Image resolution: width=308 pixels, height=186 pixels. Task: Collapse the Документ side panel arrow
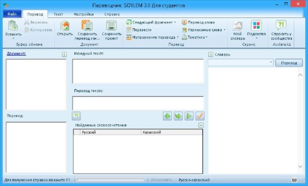pos(64,54)
